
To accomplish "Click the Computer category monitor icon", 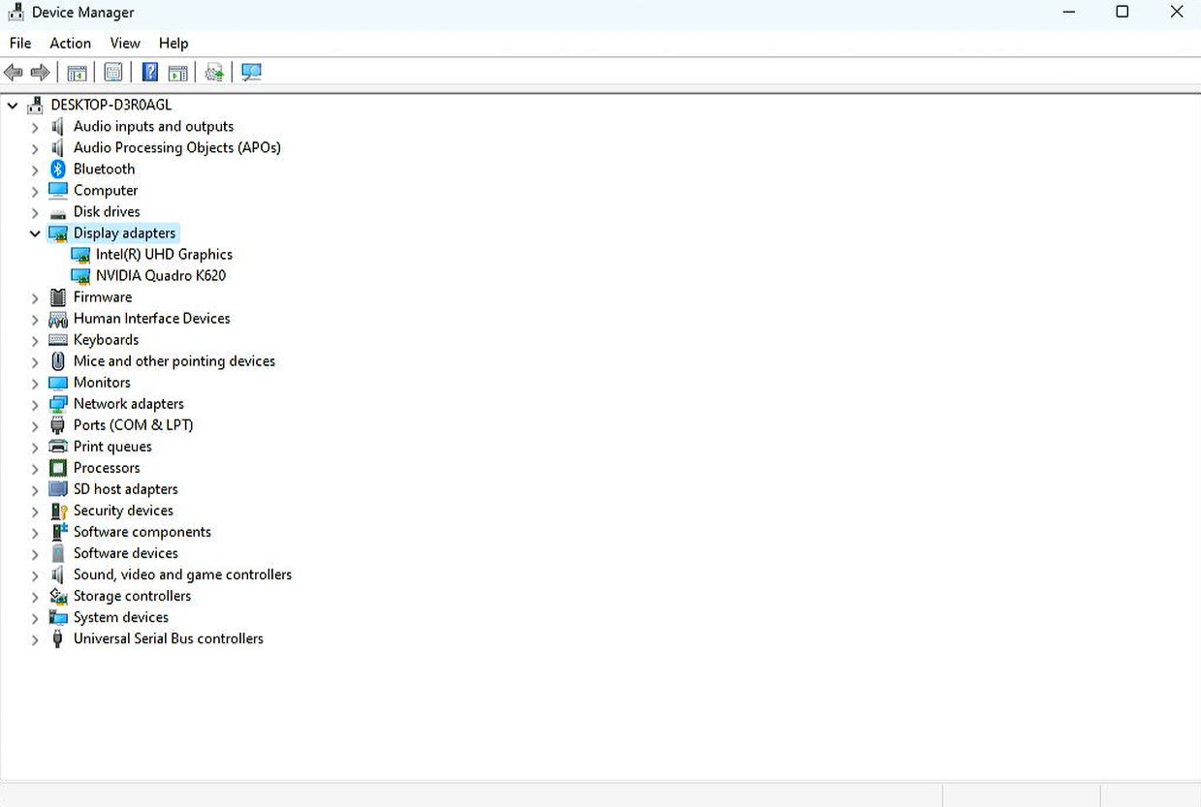I will pyautogui.click(x=58, y=190).
